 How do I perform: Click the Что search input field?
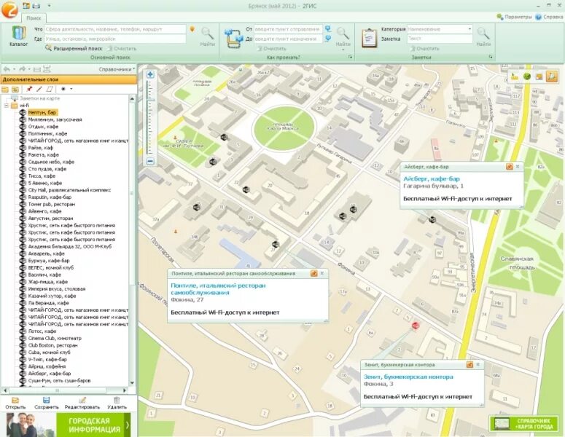coord(115,29)
